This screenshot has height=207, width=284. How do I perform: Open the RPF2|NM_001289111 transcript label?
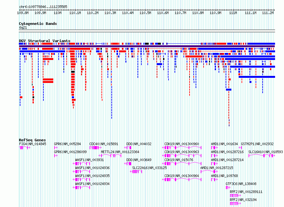246,192
